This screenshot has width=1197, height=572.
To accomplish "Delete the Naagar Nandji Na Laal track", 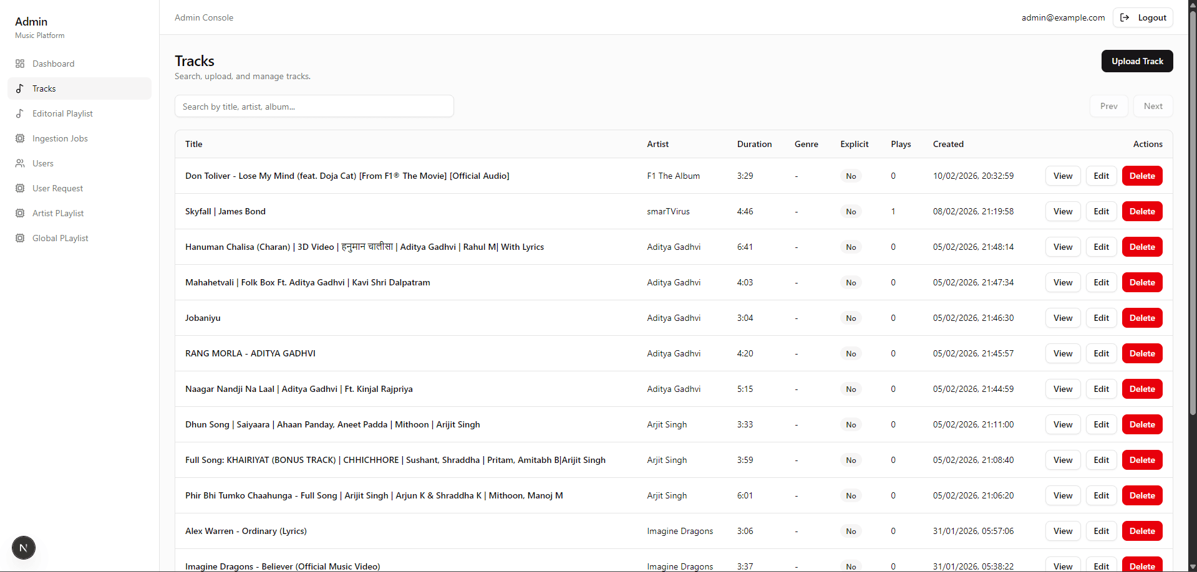I will coord(1142,389).
